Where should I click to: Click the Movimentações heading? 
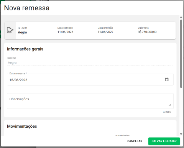point(22,126)
